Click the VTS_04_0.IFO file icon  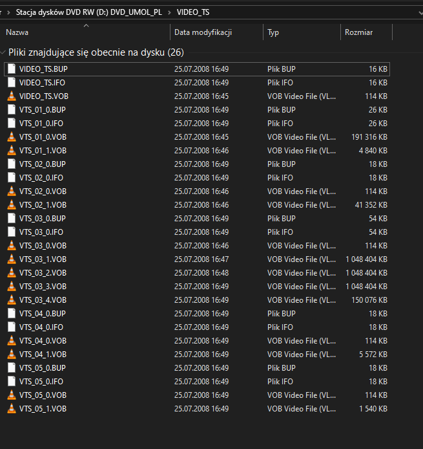(x=12, y=327)
